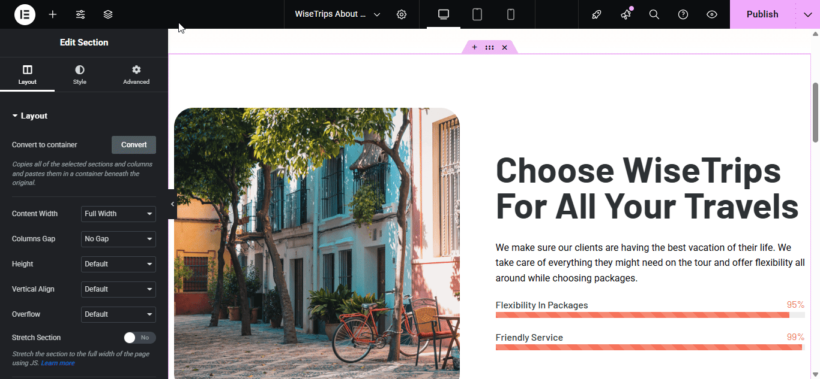Click the Elementor logo menu icon

point(25,14)
